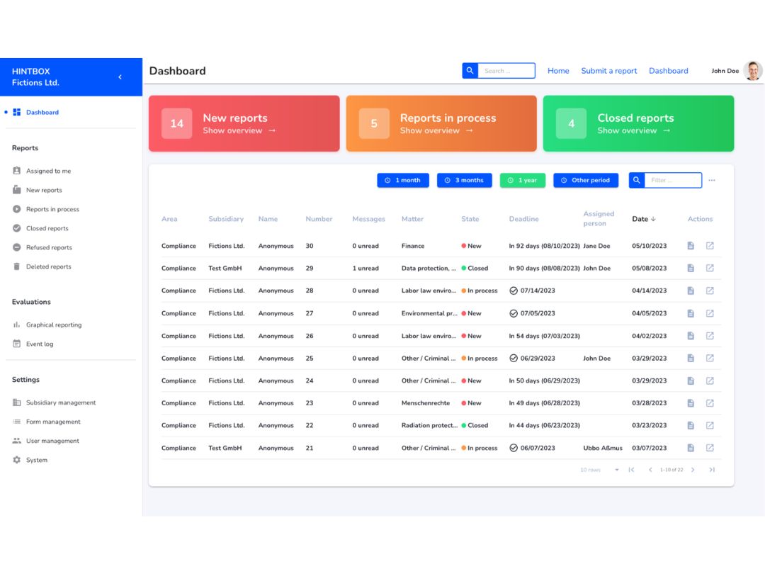
Task: Click the Ubbo Aßmus assigned person cell
Action: tap(603, 448)
